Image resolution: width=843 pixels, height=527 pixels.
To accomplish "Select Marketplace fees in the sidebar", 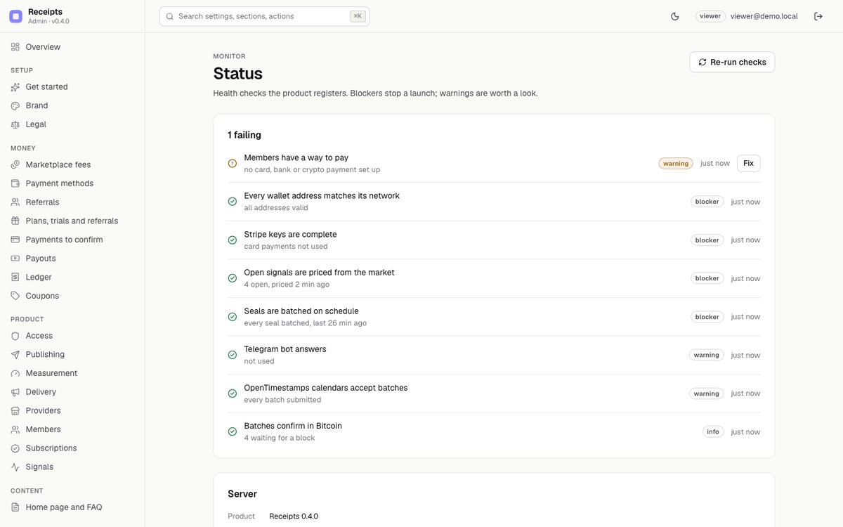I will point(72,164).
